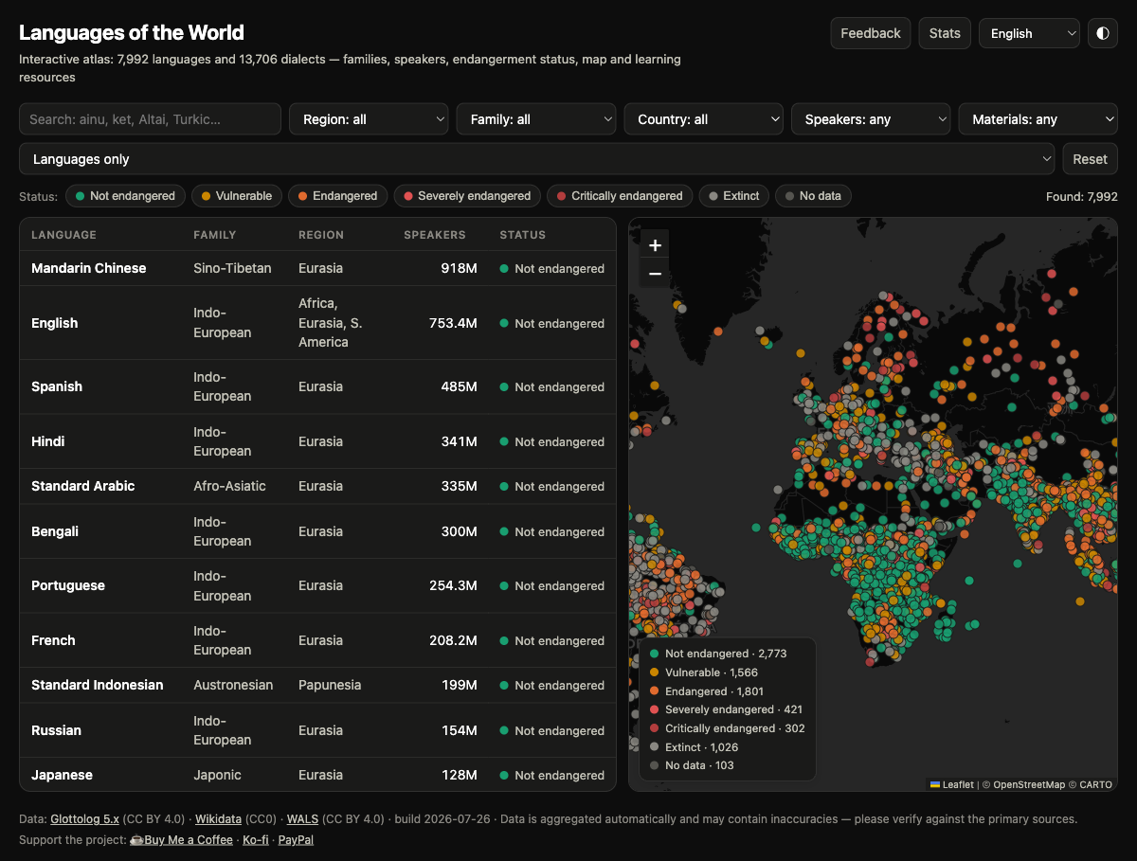1137x861 pixels.
Task: Click the language search field
Action: 150,119
